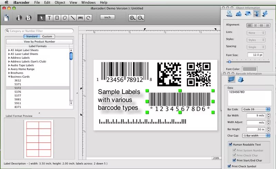The height and width of the screenshot is (169, 276).
Task: Adjust the Font Size slider handle
Action: click(229, 62)
